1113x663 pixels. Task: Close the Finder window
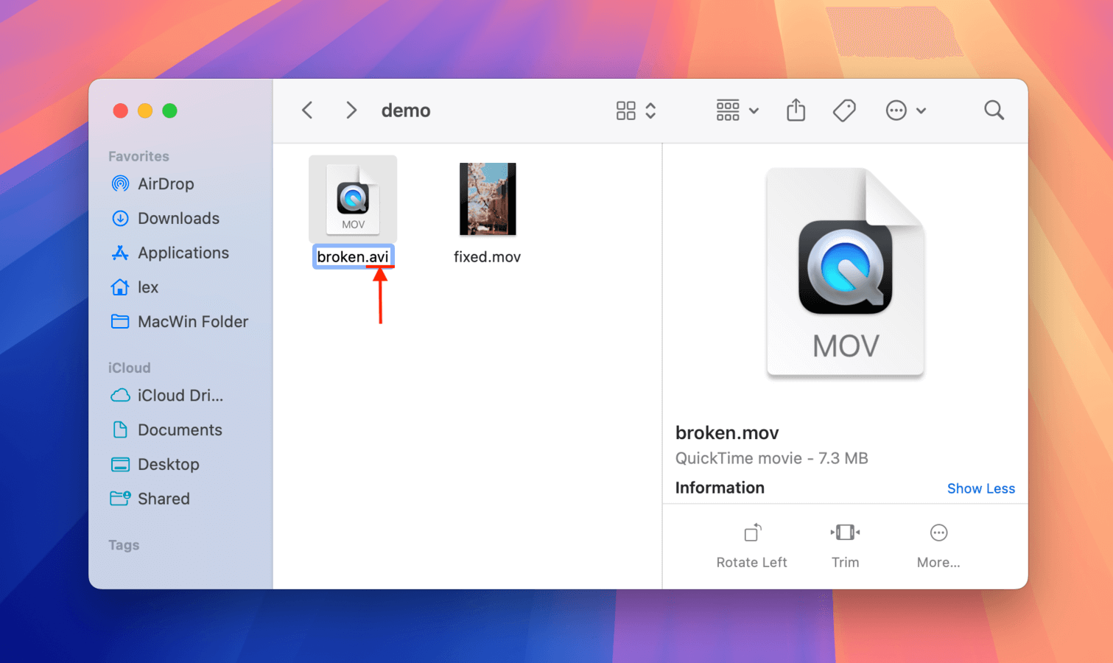click(121, 110)
